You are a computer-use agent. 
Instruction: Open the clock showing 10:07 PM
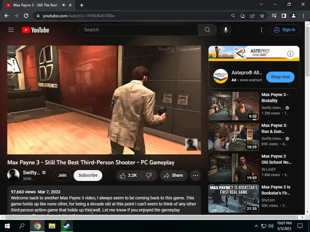(x=284, y=226)
